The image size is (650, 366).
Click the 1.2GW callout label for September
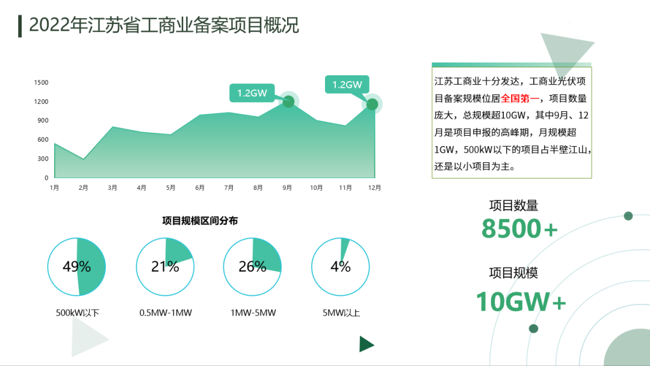252,93
